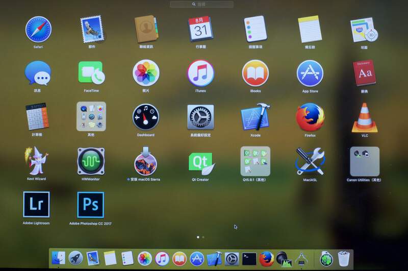
Task: Launch FaceTime
Action: [91, 73]
